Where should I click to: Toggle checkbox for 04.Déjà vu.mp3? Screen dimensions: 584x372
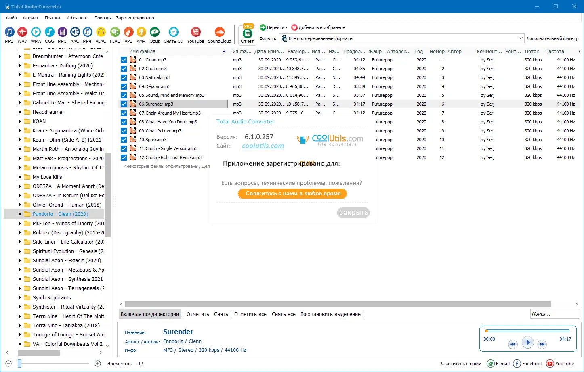[124, 86]
